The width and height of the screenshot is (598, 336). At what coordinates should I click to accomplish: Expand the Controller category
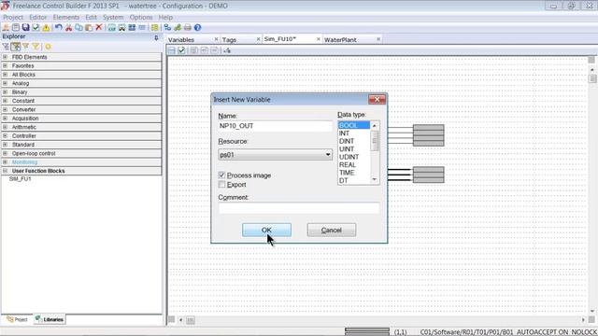pos(5,135)
